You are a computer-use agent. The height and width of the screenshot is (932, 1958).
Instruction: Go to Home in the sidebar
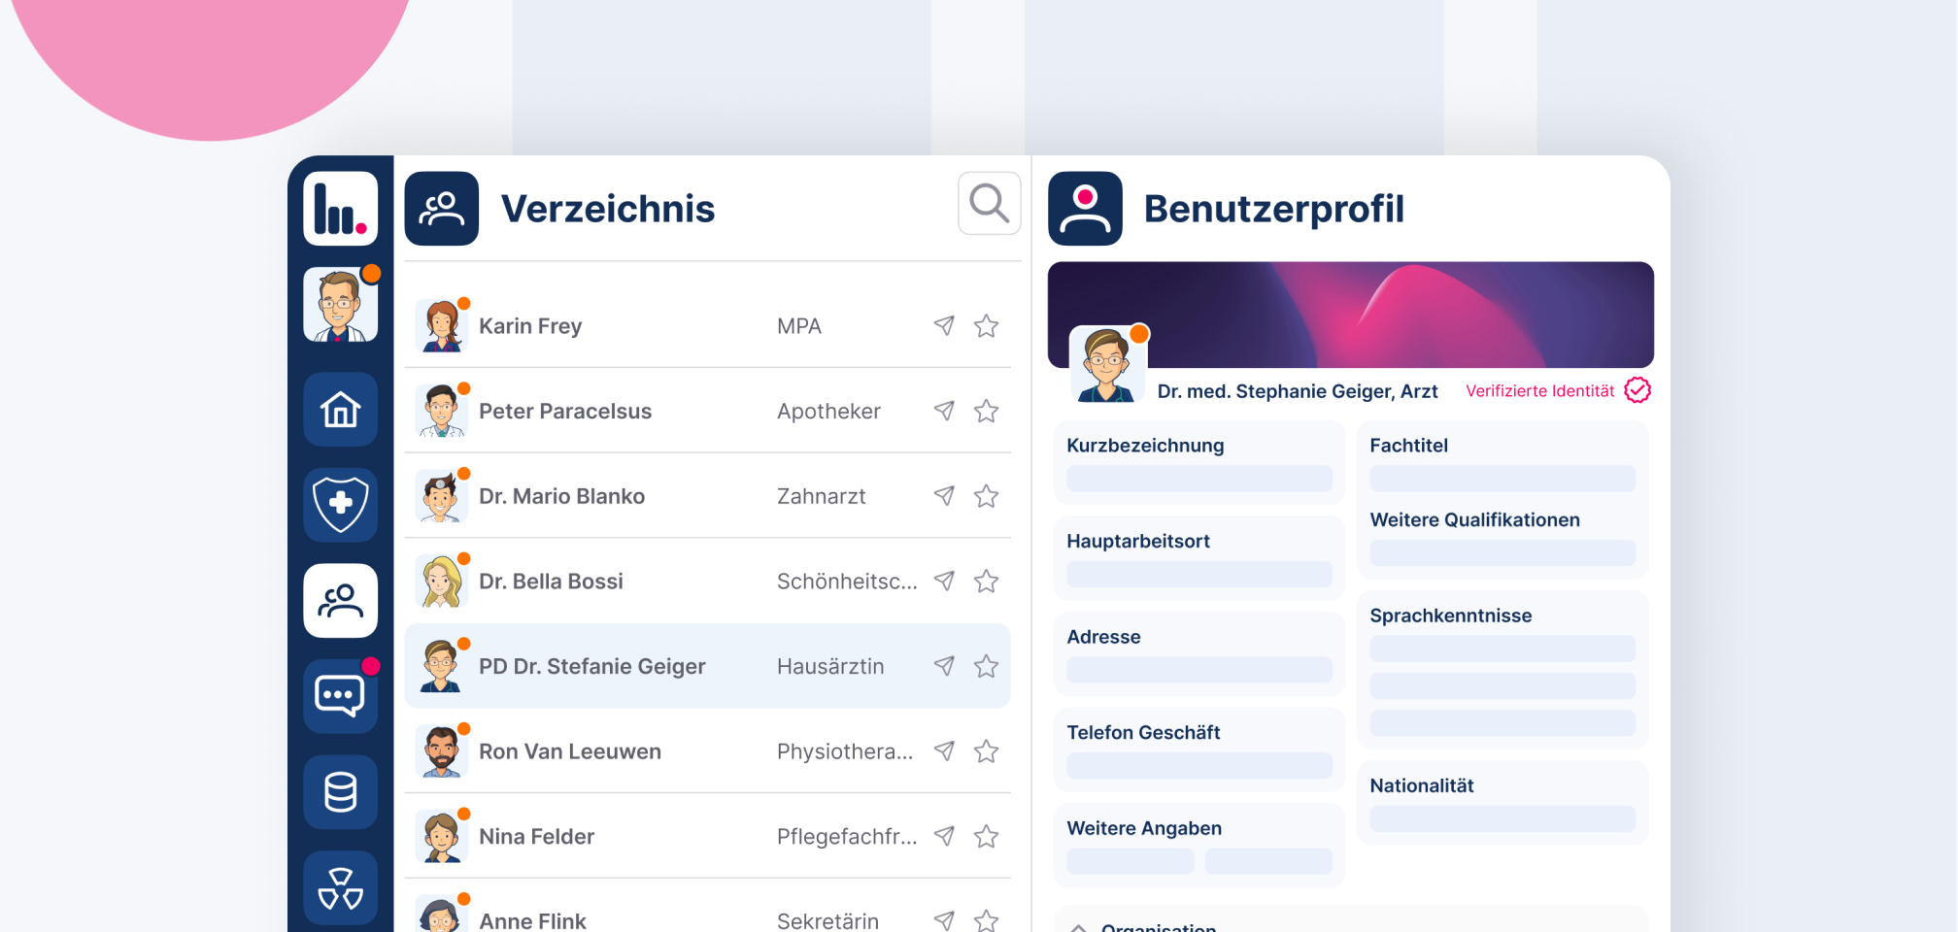tap(340, 410)
